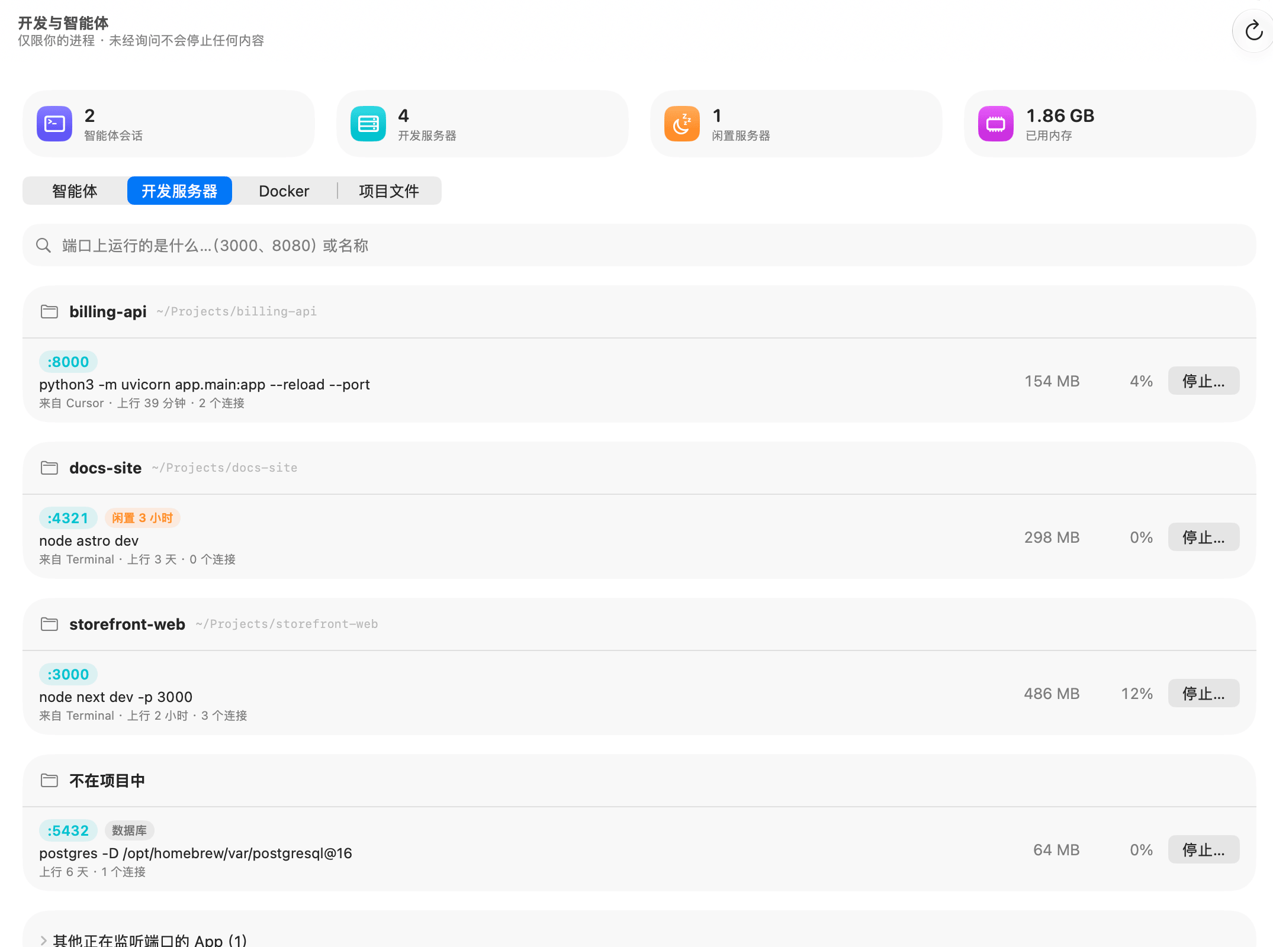Click the 数据库 database badge
Viewport: 1273px width, 947px height.
(x=129, y=830)
